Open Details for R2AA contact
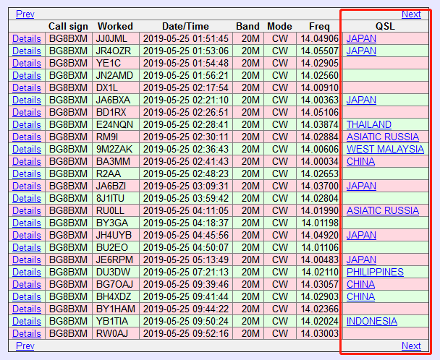 click(27, 173)
